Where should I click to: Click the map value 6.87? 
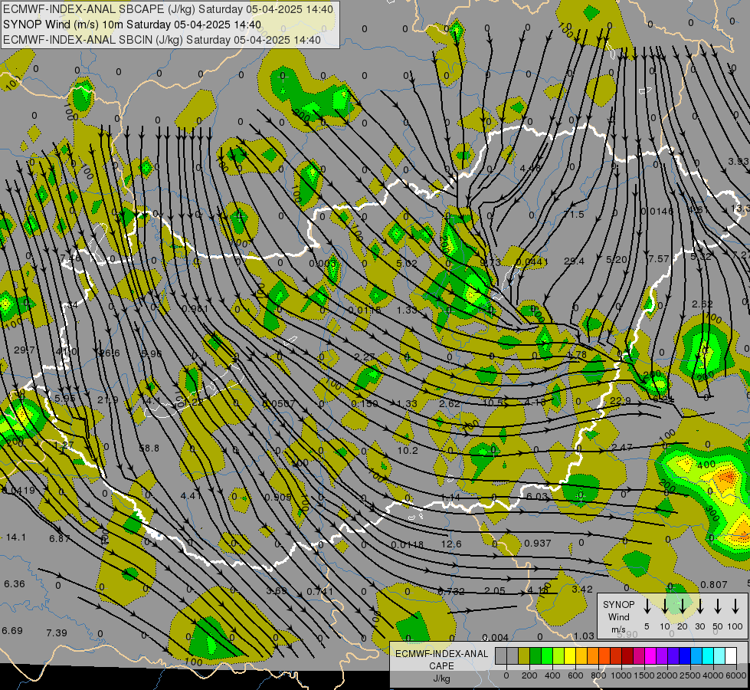tap(60, 539)
